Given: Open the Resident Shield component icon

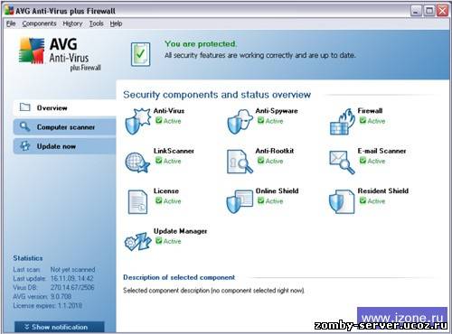Looking at the screenshot, I should pyautogui.click(x=342, y=201).
